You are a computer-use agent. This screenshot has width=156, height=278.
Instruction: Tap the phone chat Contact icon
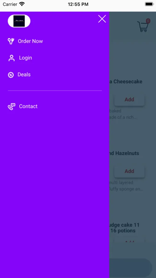click(11, 106)
